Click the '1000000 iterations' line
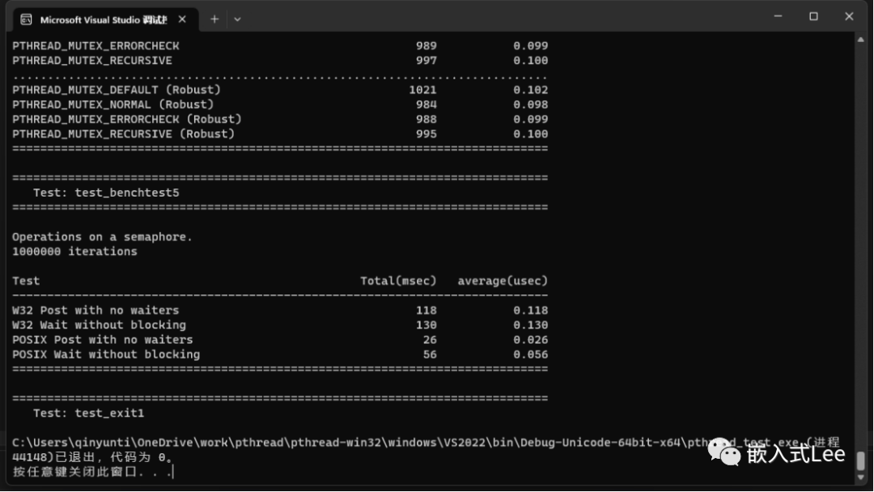 pyautogui.click(x=74, y=252)
